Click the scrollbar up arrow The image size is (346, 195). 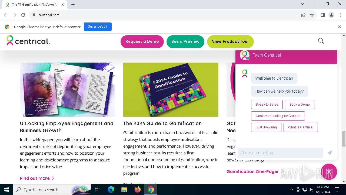pyautogui.click(x=344, y=35)
